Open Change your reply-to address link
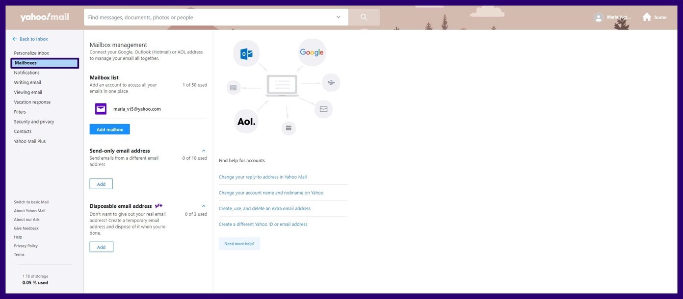The width and height of the screenshot is (683, 299). coord(263,177)
